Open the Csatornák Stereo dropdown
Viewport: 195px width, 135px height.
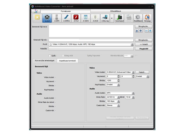(x=118, y=106)
